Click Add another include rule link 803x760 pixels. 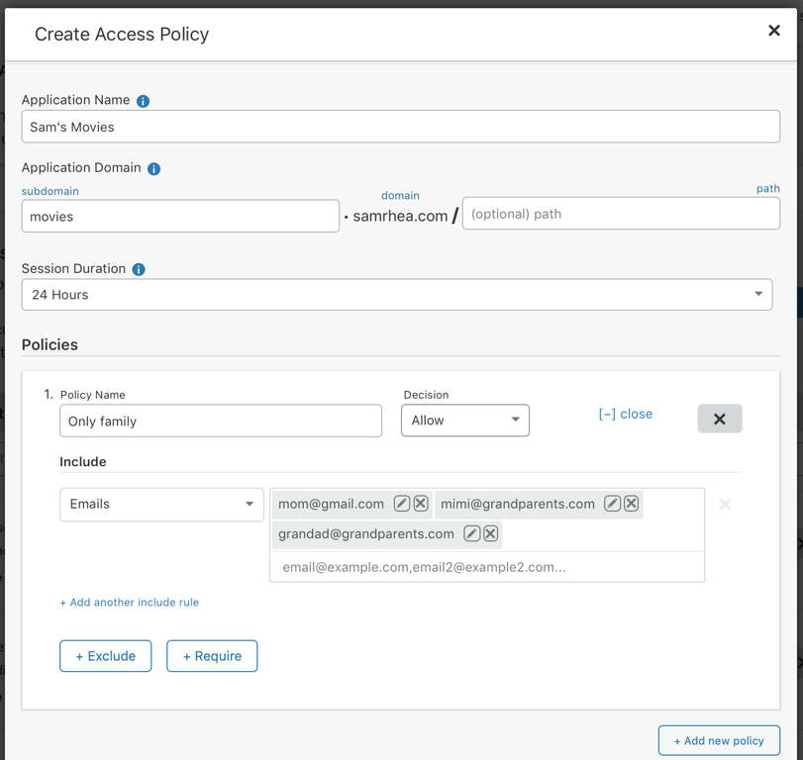129,602
